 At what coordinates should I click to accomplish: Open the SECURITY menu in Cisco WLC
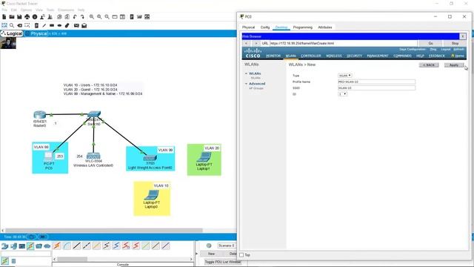[354, 56]
